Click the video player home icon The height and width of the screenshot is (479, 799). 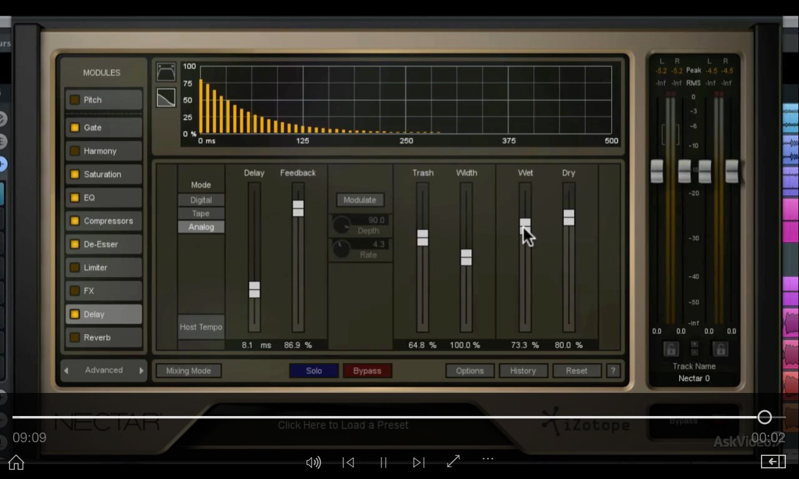(x=16, y=462)
